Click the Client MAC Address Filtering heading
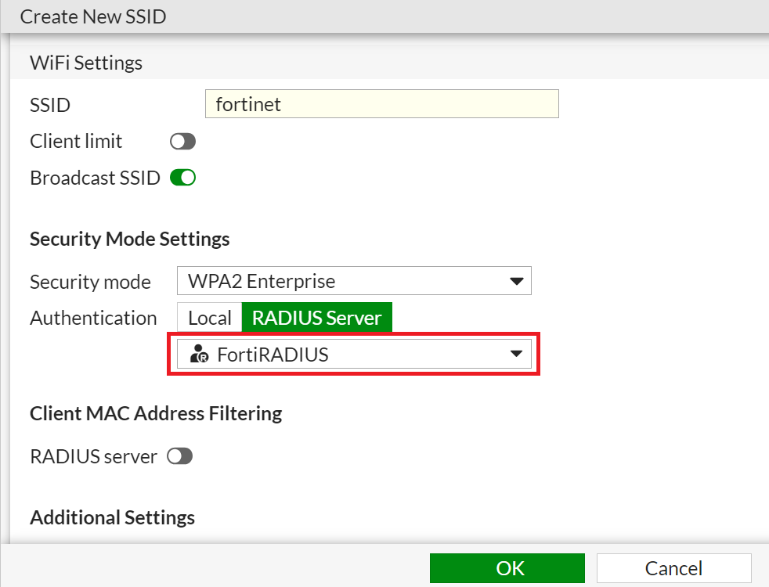This screenshot has height=587, width=769. point(156,413)
